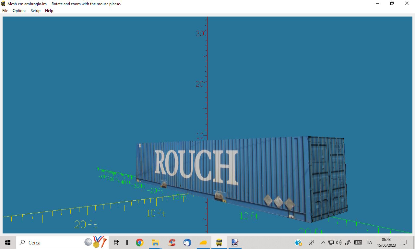Click the red 20 vertical axis label

[x=200, y=84]
